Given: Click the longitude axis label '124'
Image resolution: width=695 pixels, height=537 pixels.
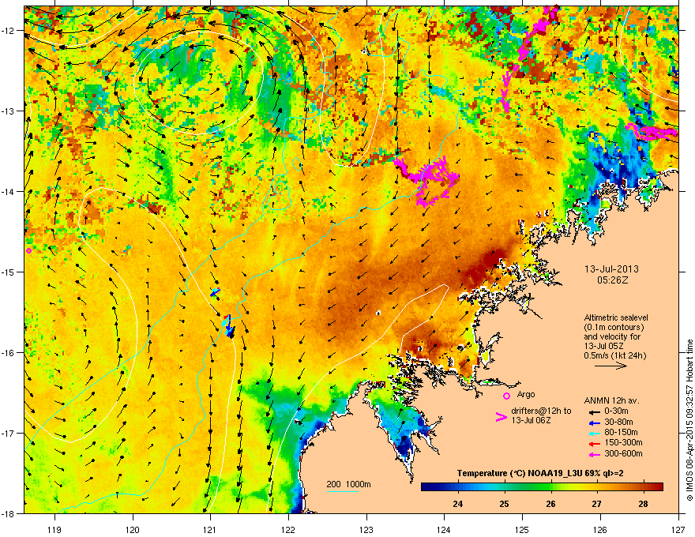Looking at the screenshot, I should (x=444, y=530).
